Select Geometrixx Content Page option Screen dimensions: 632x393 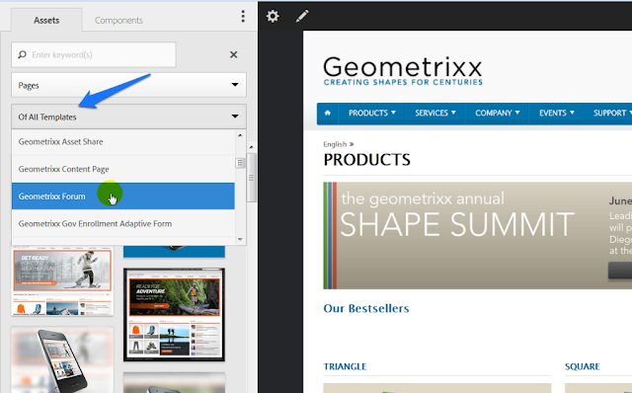(x=122, y=169)
